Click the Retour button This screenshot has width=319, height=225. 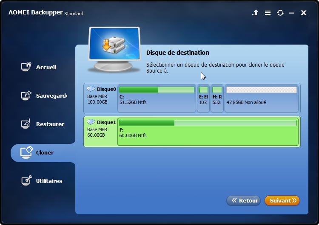pyautogui.click(x=244, y=201)
